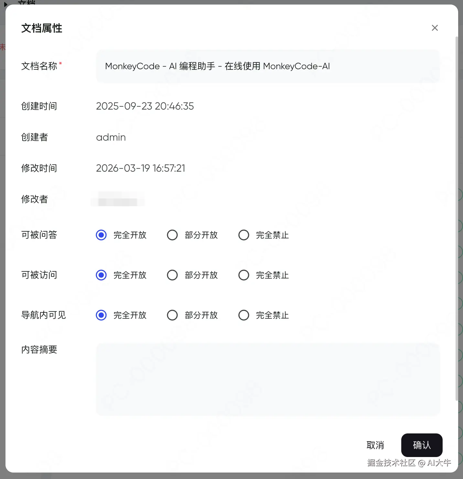
Task: Select 完全开放 for 可被访问
Action: point(101,275)
